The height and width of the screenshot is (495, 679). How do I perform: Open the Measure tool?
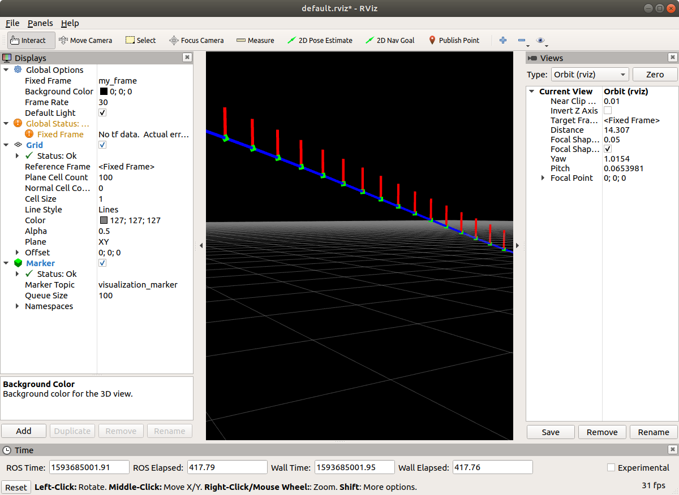click(x=255, y=40)
